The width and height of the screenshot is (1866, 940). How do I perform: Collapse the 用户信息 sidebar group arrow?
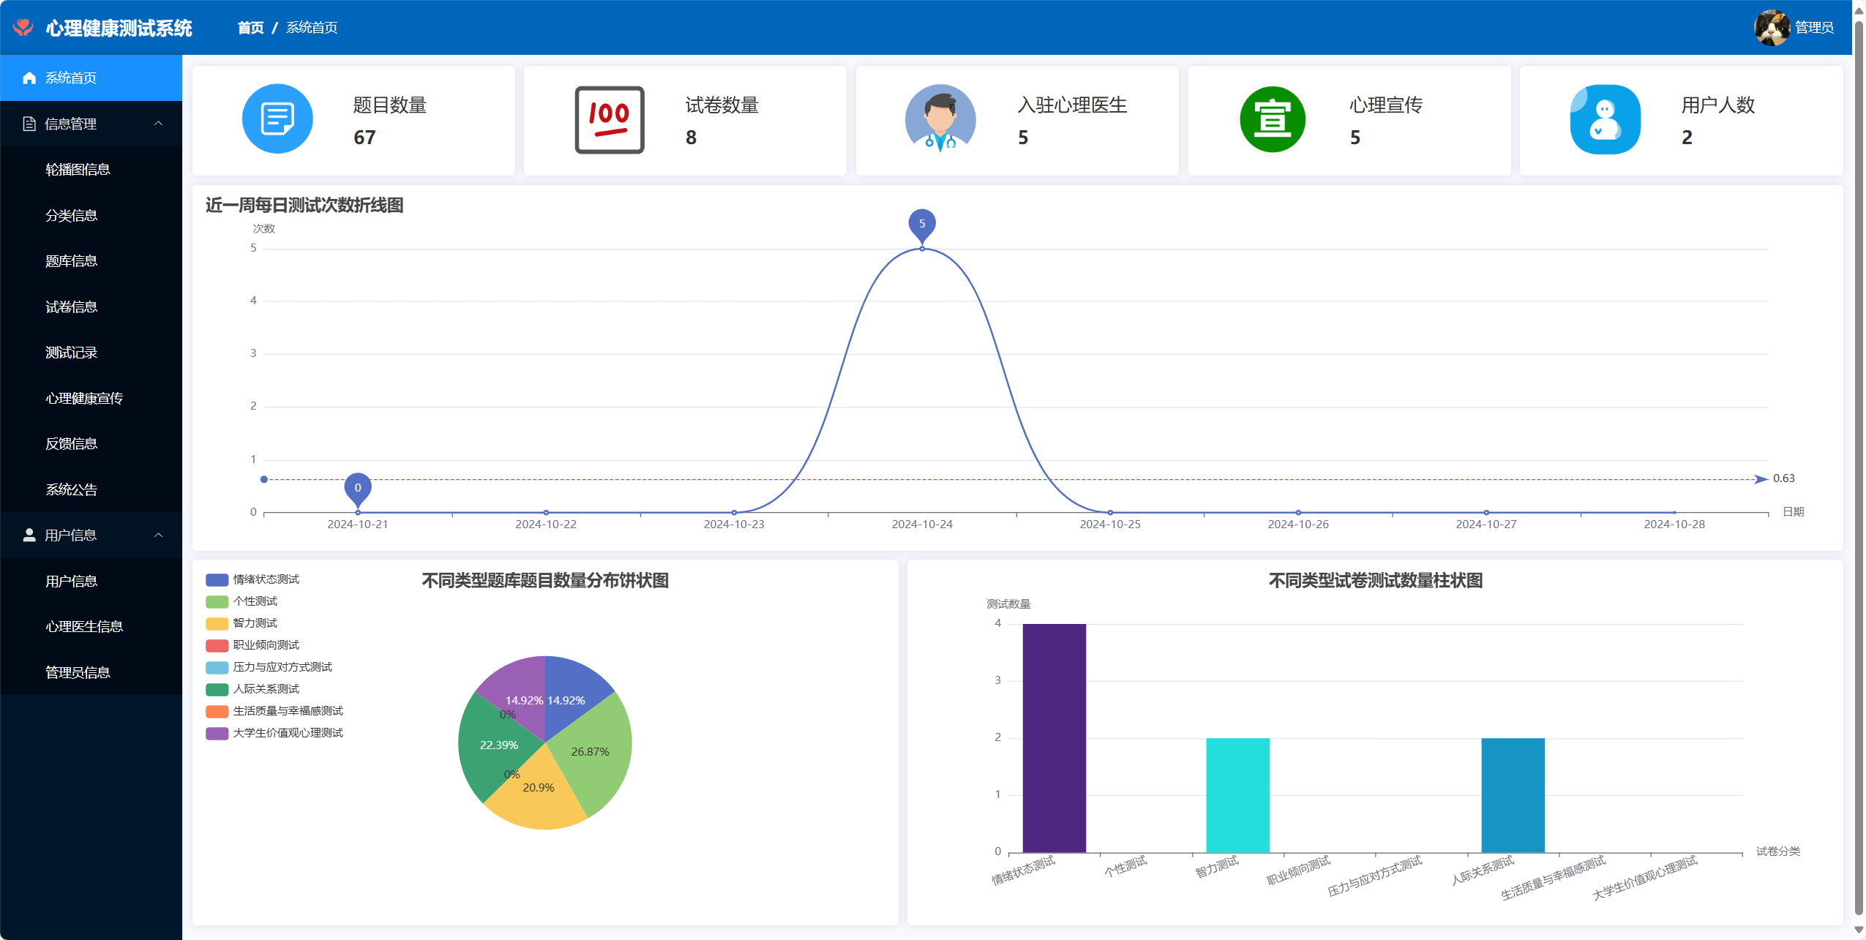coord(158,535)
